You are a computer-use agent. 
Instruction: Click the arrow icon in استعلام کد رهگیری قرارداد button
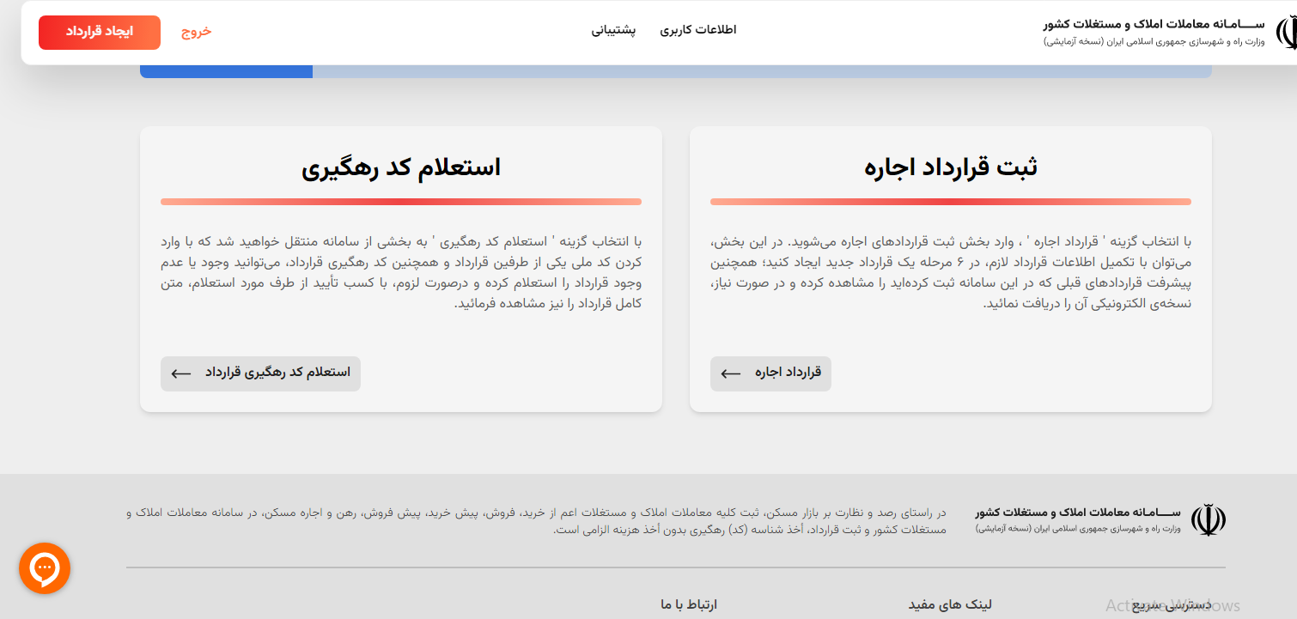point(180,373)
